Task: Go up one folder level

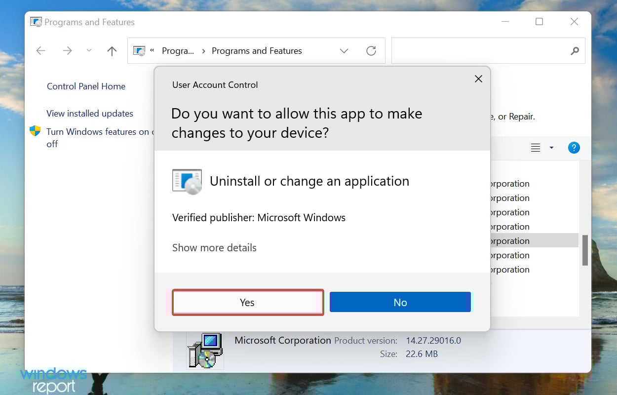Action: 112,51
